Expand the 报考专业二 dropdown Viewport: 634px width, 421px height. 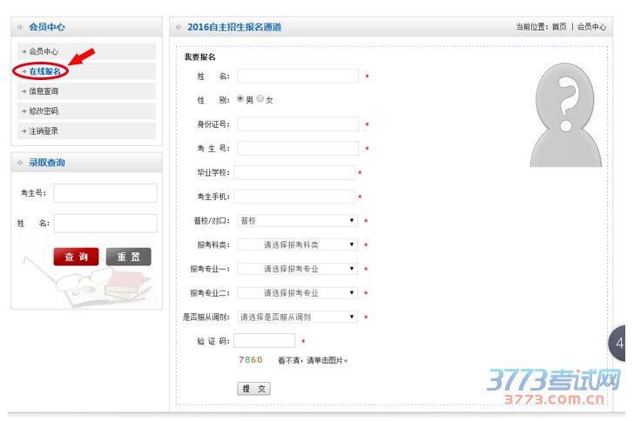pyautogui.click(x=297, y=293)
